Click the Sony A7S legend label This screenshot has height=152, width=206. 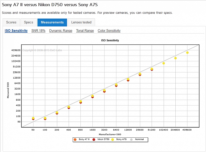point(121,139)
